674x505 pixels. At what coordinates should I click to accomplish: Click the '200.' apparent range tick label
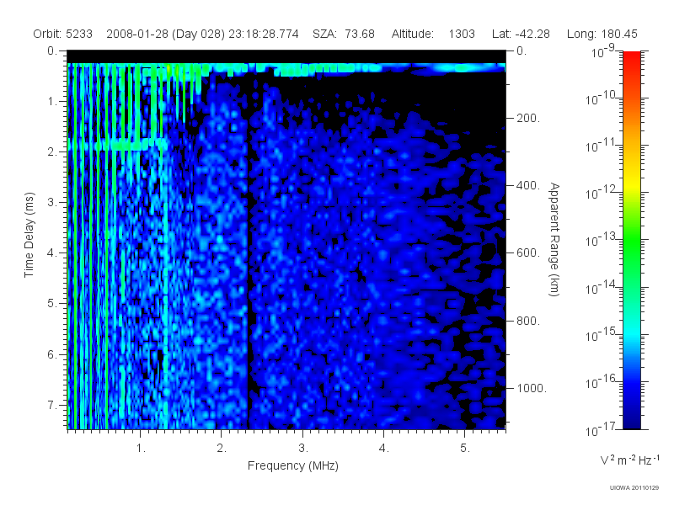[528, 118]
